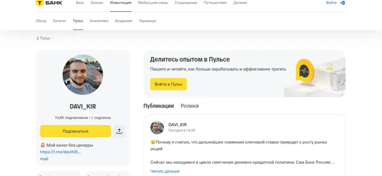Viewport: 382px width, 176px height.
Task: Open the Страхование menu item
Action: click(186, 3)
